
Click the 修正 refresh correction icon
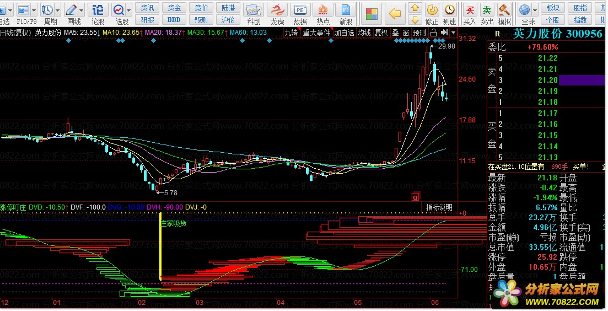click(432, 10)
